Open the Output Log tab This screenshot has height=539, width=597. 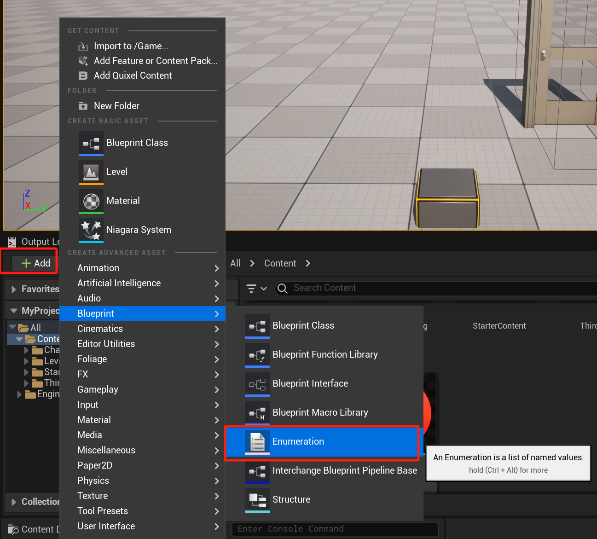point(33,242)
